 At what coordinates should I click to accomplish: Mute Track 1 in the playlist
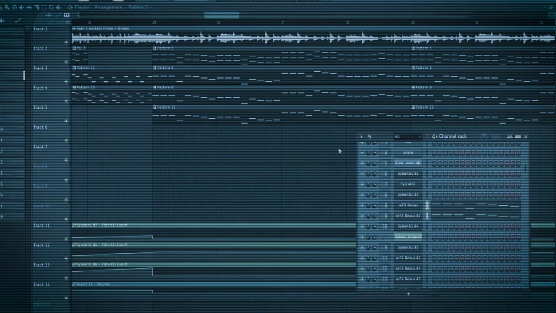point(66,42)
